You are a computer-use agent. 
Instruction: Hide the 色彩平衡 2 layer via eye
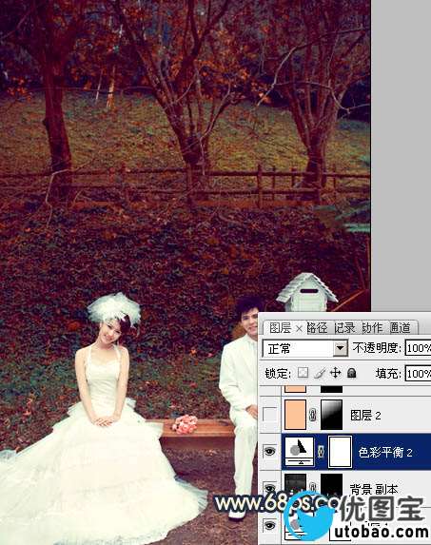coord(270,451)
